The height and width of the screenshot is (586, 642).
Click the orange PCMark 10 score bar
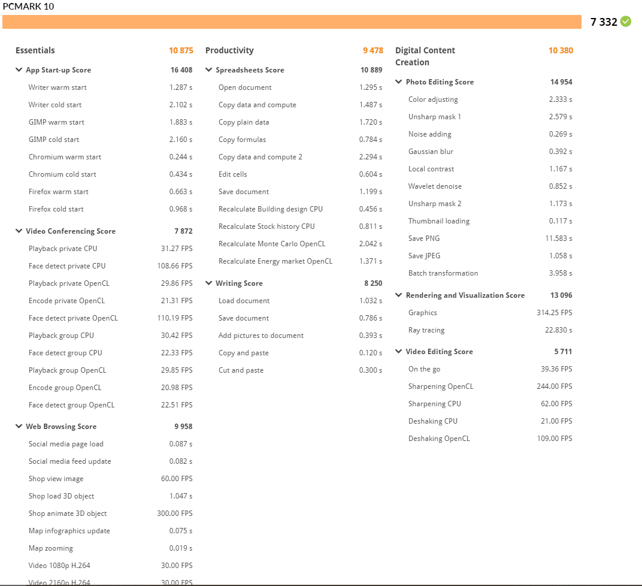[x=292, y=22]
